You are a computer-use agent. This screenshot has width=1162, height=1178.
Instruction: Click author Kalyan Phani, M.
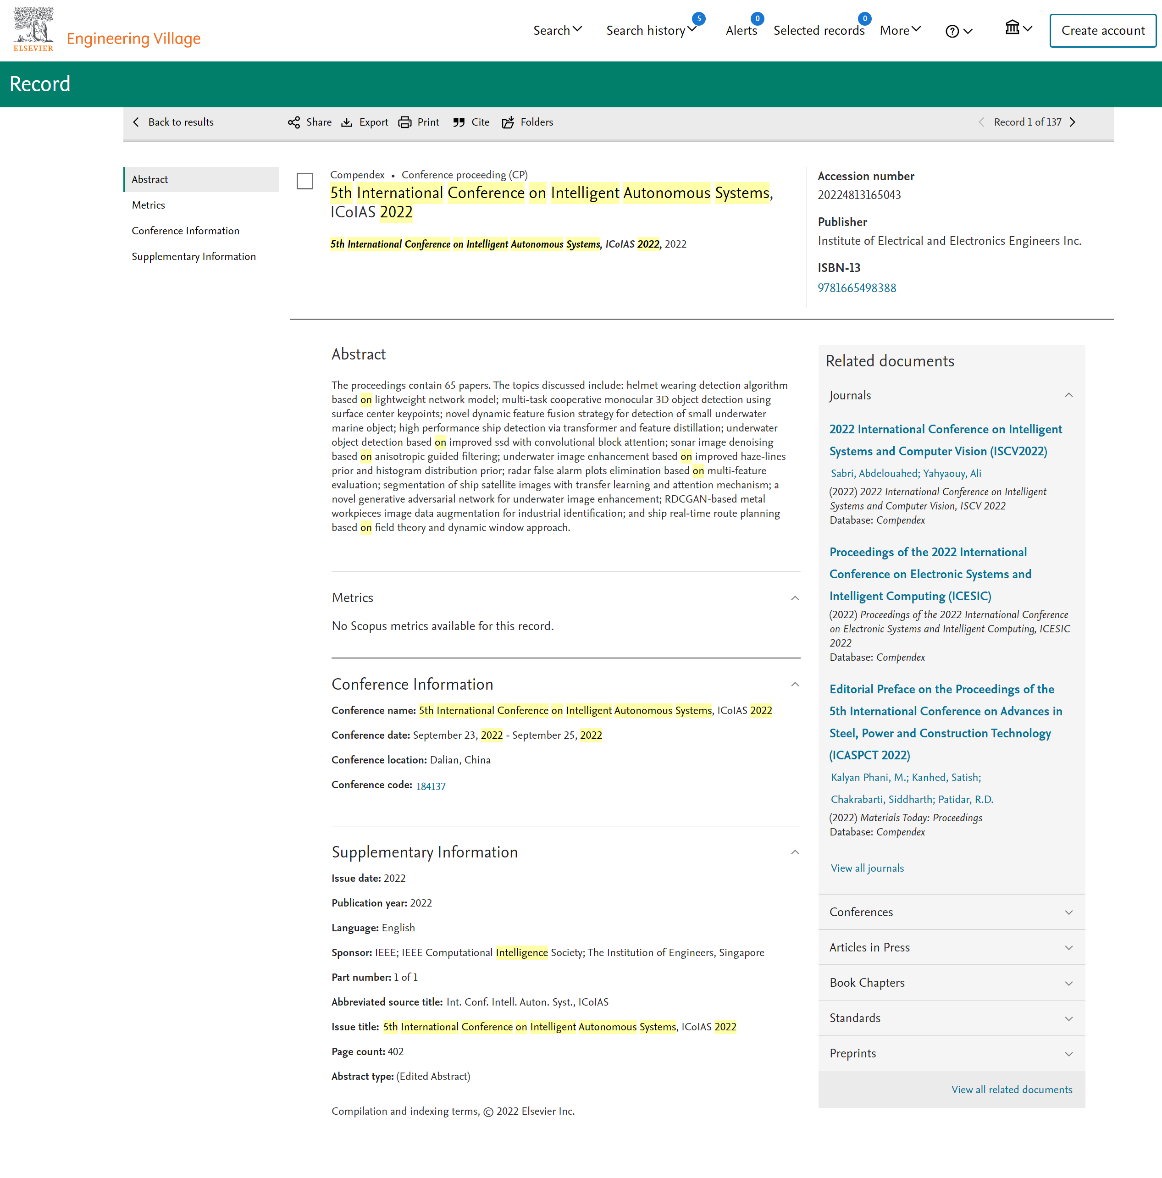coord(868,777)
